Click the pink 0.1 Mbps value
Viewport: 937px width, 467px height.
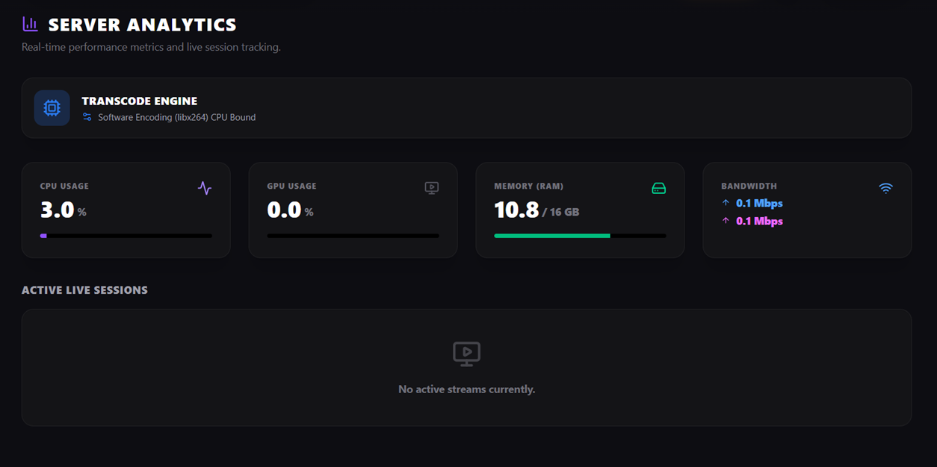coord(759,221)
